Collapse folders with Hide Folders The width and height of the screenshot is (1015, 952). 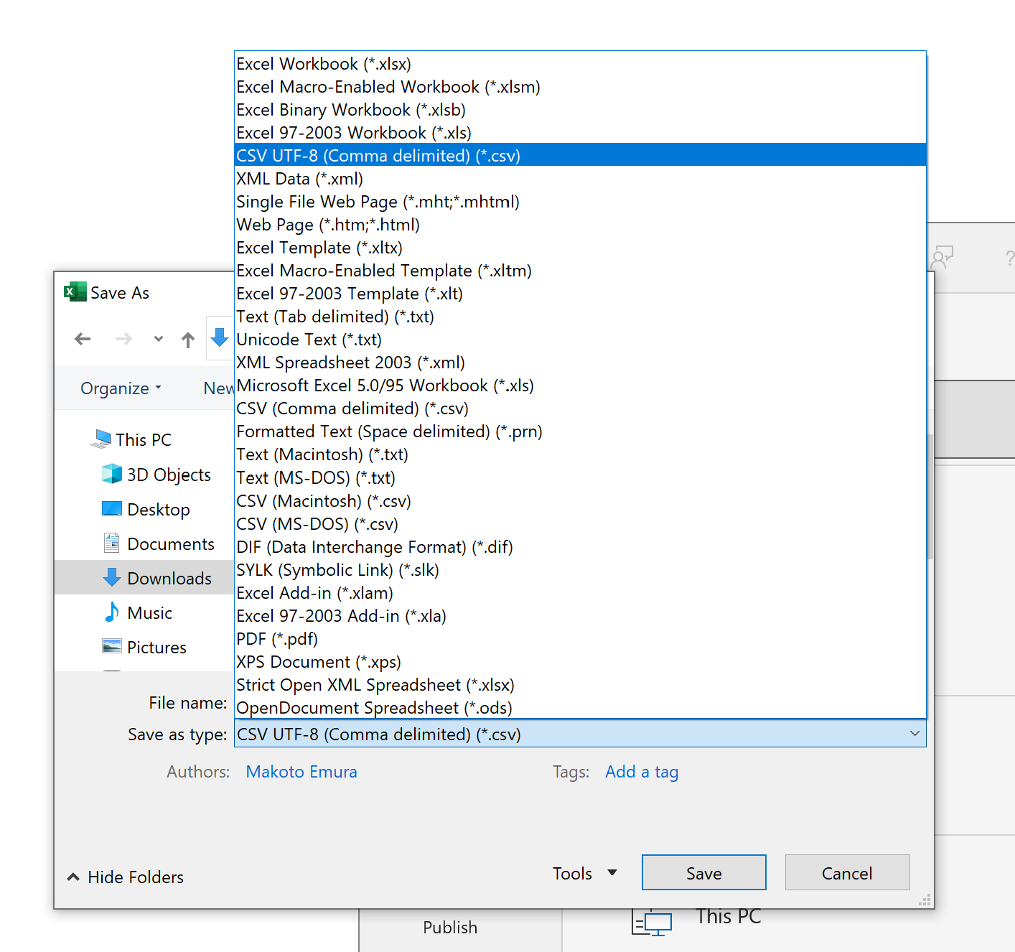[x=126, y=877]
